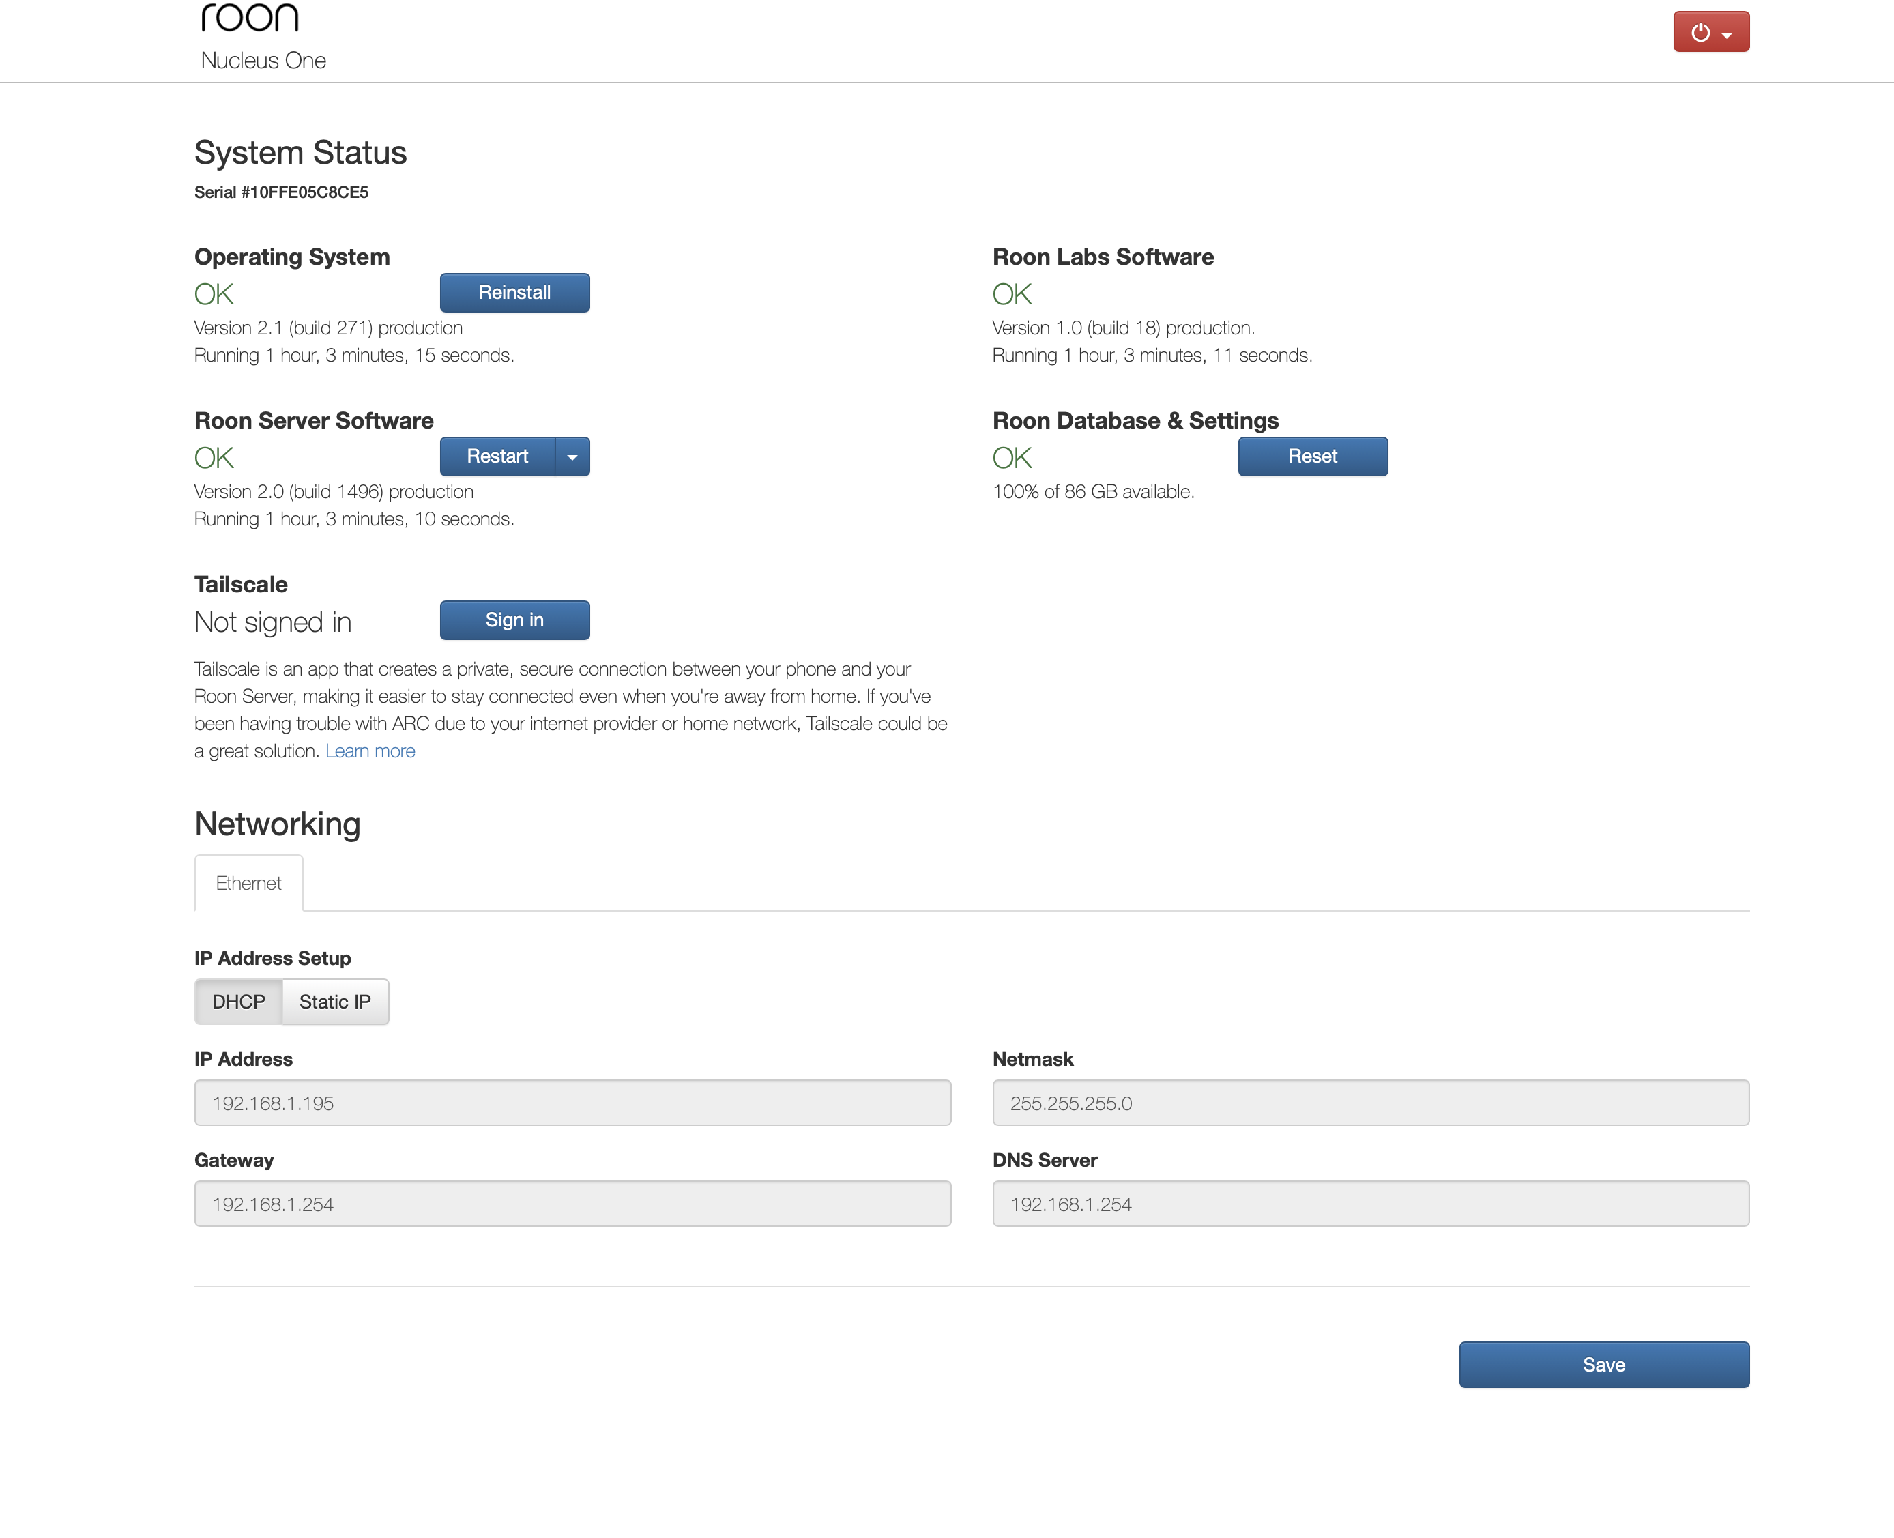Viewport: 1894px width, 1538px height.
Task: Click '100% of 86 GB available.' text
Action: (1093, 492)
